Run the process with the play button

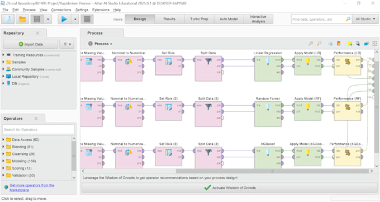(64, 19)
